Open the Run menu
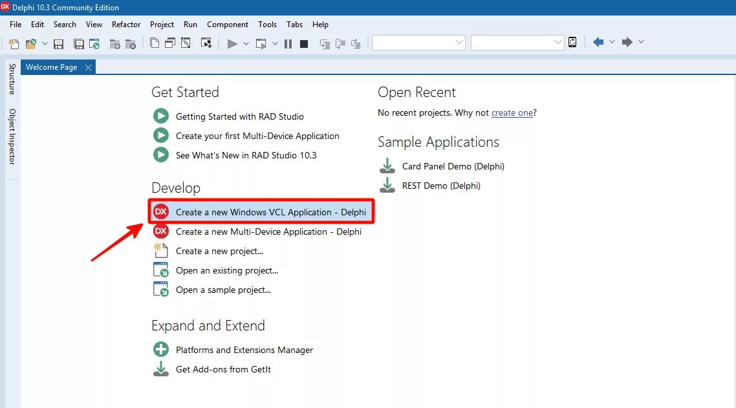 click(190, 25)
